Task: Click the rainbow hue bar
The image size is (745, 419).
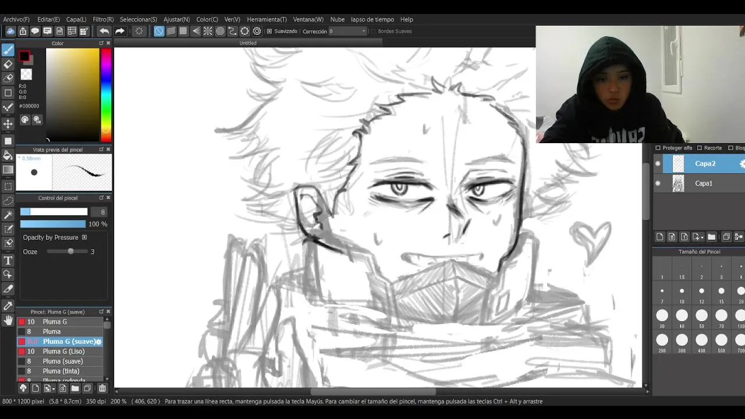Action: pyautogui.click(x=106, y=95)
